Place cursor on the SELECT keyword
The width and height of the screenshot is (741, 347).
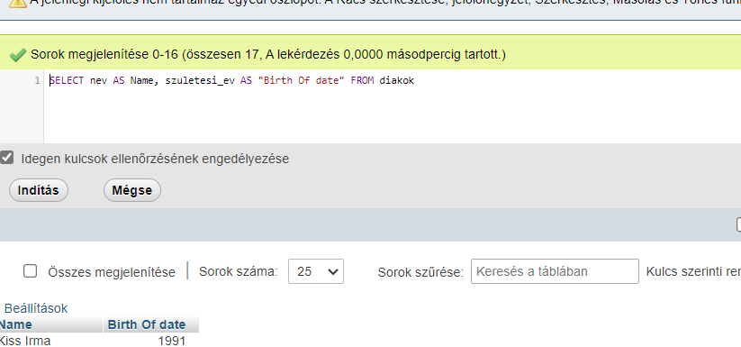[67, 80]
